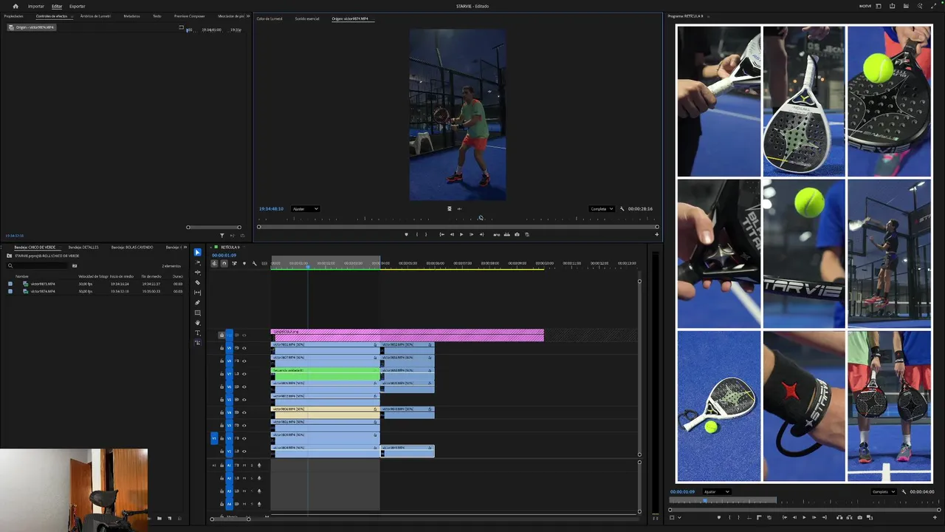945x532 pixels.
Task: Insert source clip into the sequence
Action: tap(496, 234)
